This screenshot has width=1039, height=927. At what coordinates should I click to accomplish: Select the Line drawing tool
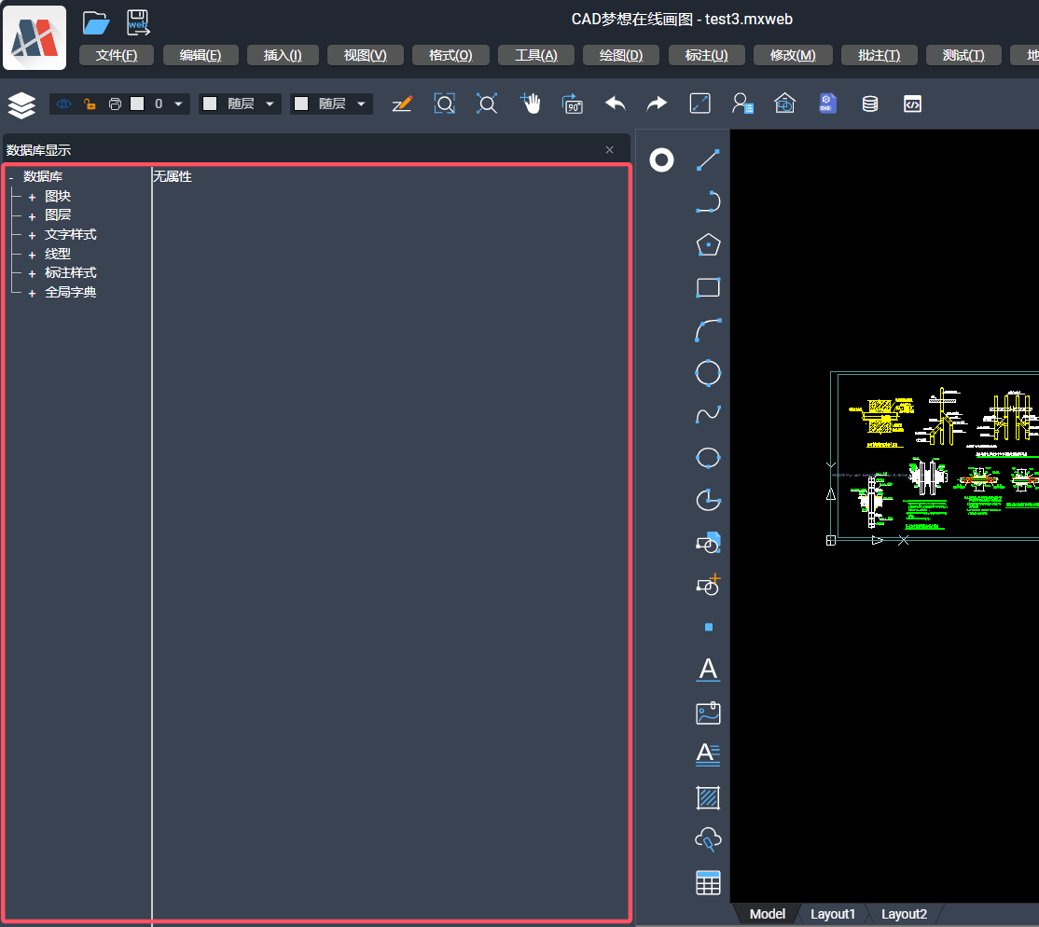point(708,160)
